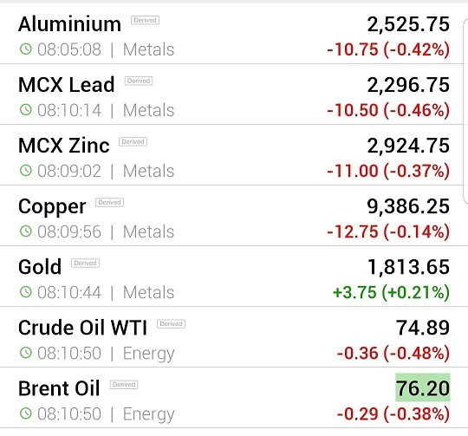Click the clock icon under MCX Lead
The height and width of the screenshot is (436, 468).
(x=26, y=110)
